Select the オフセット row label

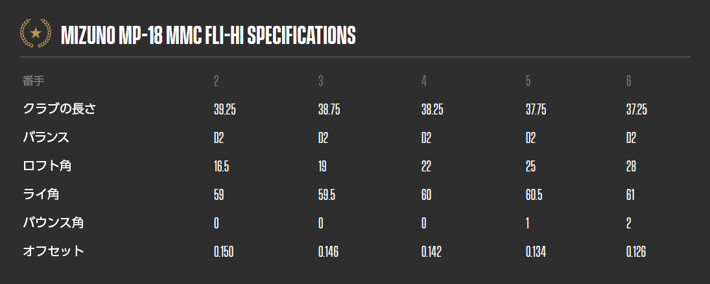53,251
